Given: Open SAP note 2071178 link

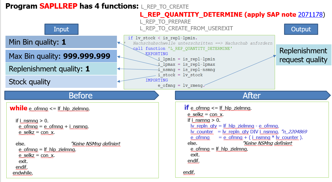Looking at the screenshot, I should tap(310, 15).
